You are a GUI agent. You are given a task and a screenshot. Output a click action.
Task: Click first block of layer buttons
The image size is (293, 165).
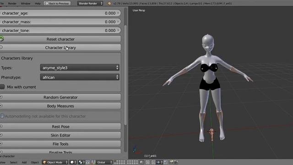119,162
